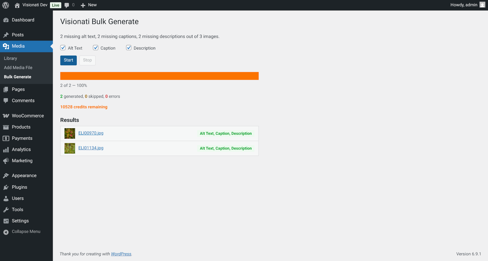The height and width of the screenshot is (261, 488).
Task: Open the ELI00970.jpg media link
Action: pyautogui.click(x=91, y=133)
